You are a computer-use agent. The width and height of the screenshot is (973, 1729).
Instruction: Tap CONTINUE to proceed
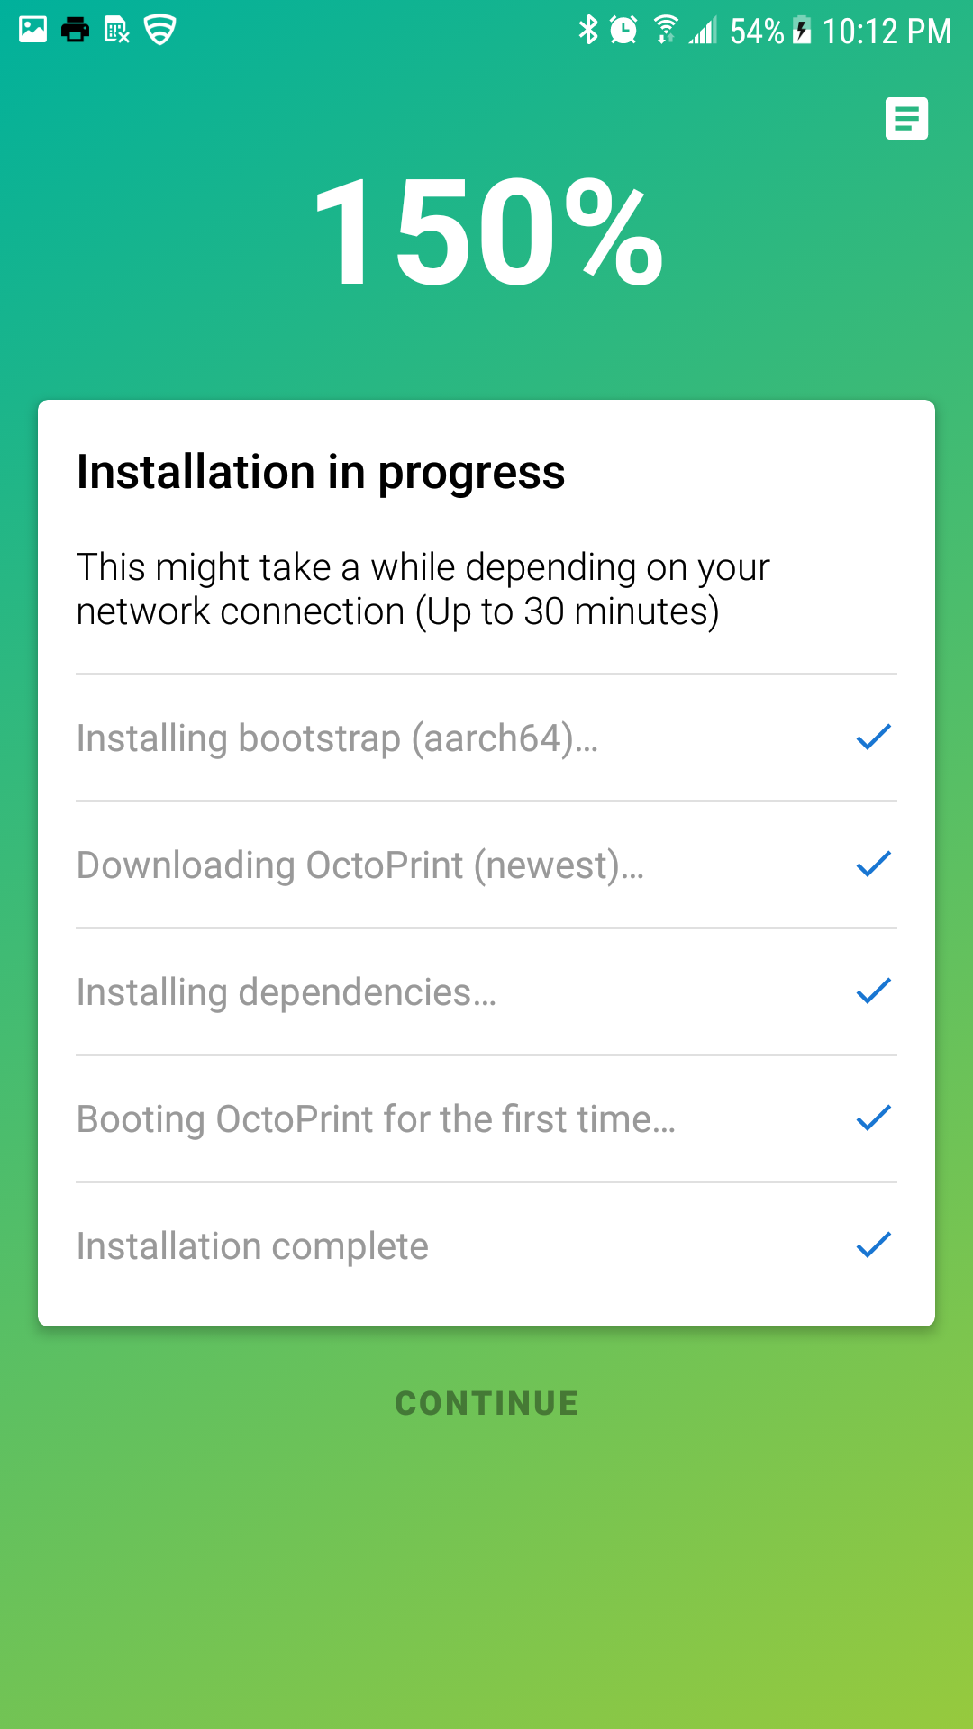point(486,1402)
